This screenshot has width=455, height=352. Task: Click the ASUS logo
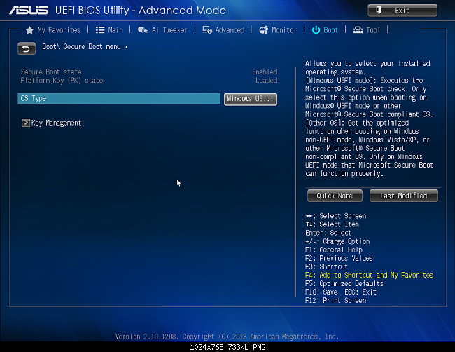[29, 11]
